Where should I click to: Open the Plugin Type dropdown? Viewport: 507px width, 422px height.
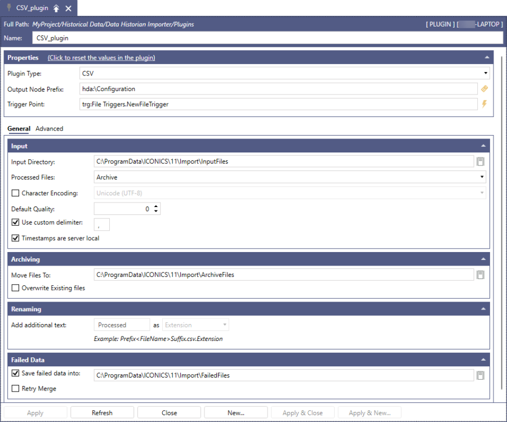pos(485,73)
